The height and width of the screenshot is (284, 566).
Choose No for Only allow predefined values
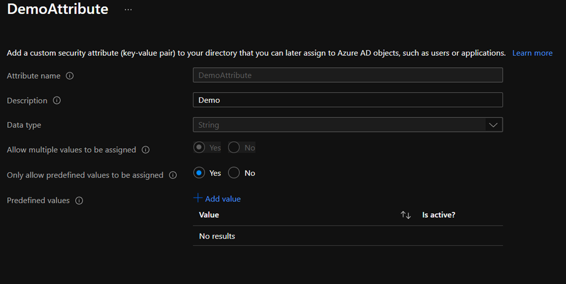tap(234, 173)
